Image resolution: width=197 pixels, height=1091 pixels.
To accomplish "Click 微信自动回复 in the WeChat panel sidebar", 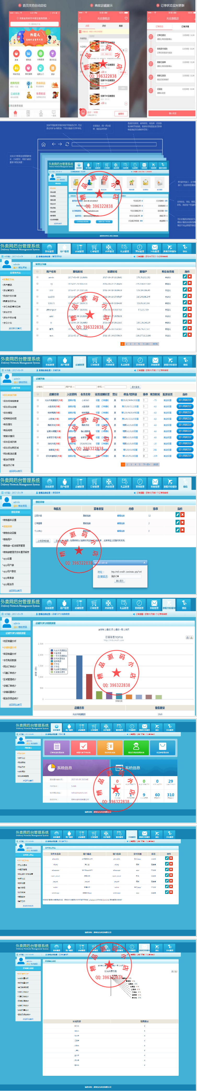I will pyautogui.click(x=10, y=533).
